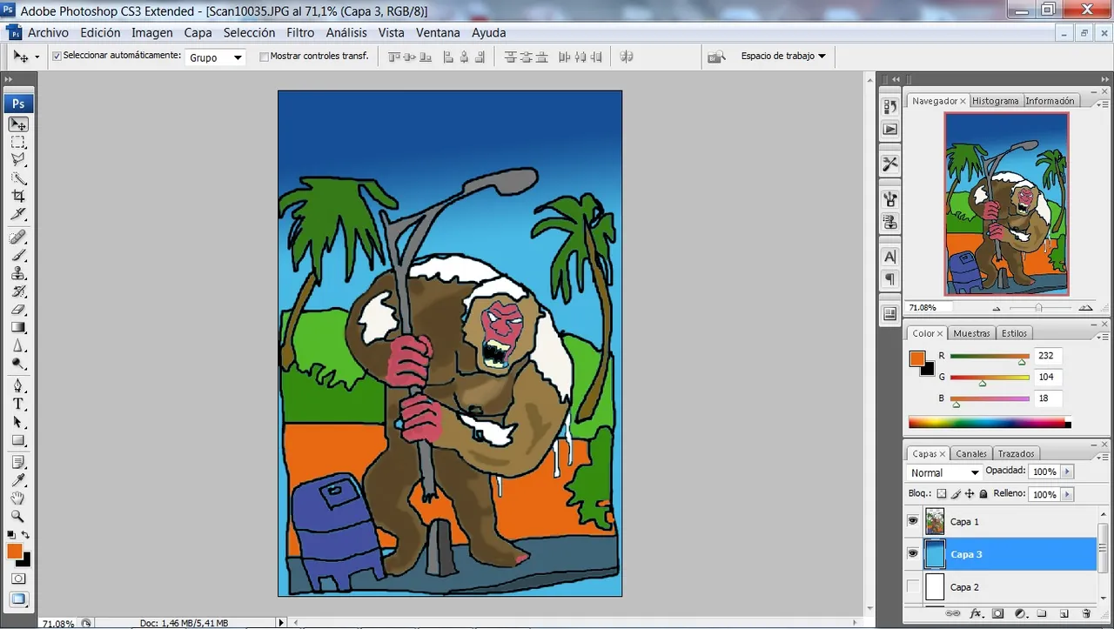Viewport: 1114px width, 629px height.
Task: Click the delete layer trash icon
Action: pyautogui.click(x=1086, y=613)
